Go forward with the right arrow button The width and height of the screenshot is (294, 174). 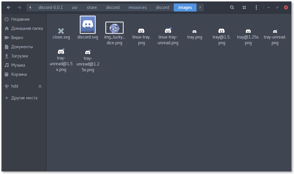(x=19, y=7)
